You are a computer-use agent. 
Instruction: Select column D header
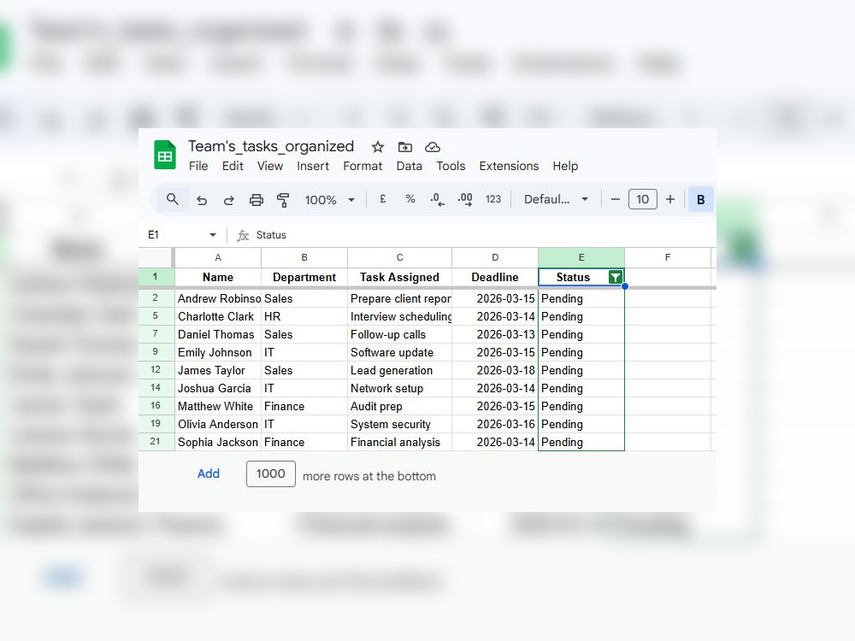click(494, 257)
